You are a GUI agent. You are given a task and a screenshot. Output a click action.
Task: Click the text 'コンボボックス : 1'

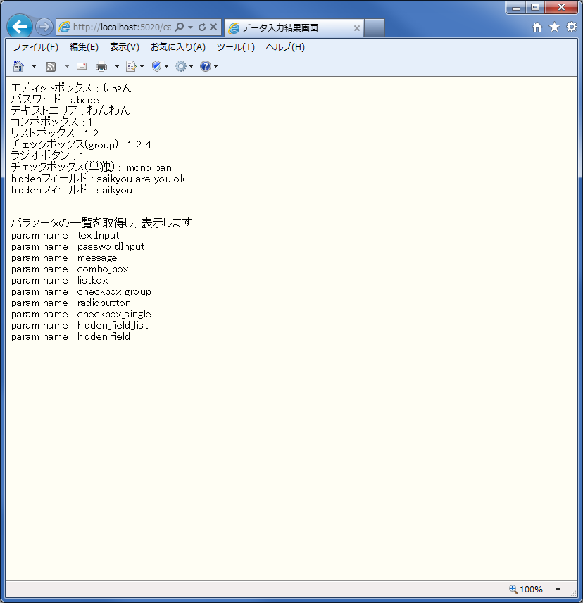51,122
